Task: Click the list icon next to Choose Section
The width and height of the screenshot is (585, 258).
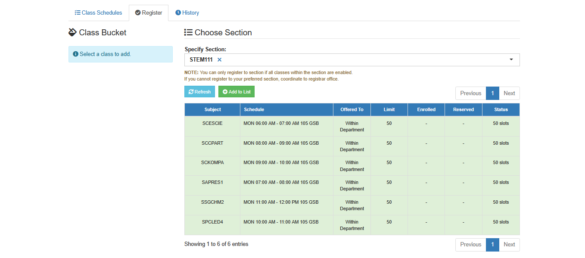Action: point(188,32)
